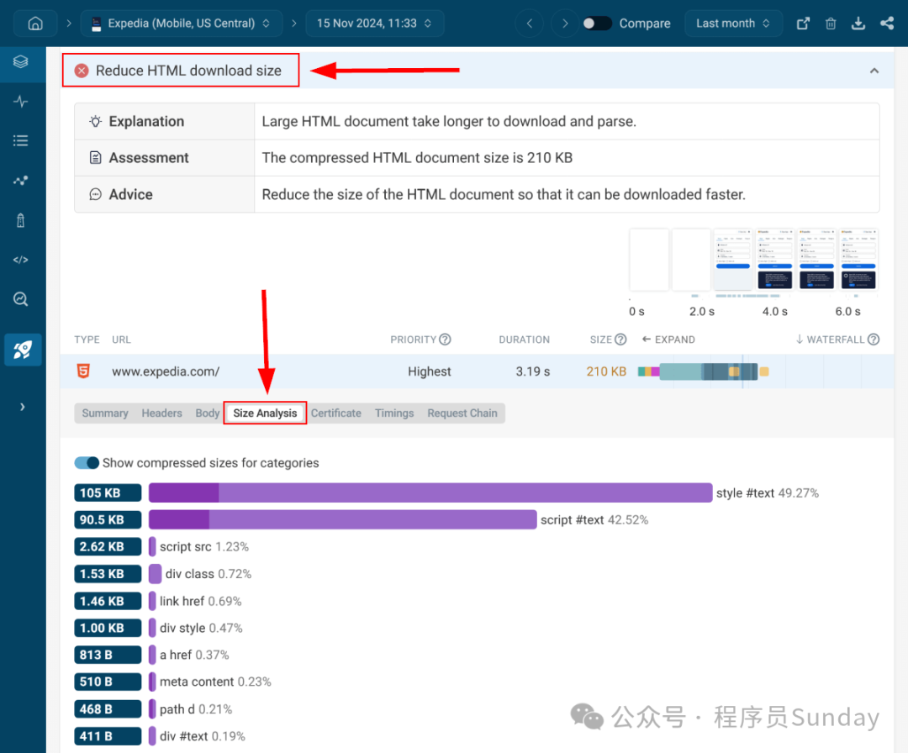The image size is (908, 753).
Task: Collapse the Reduce HTML download size section
Action: tap(874, 71)
